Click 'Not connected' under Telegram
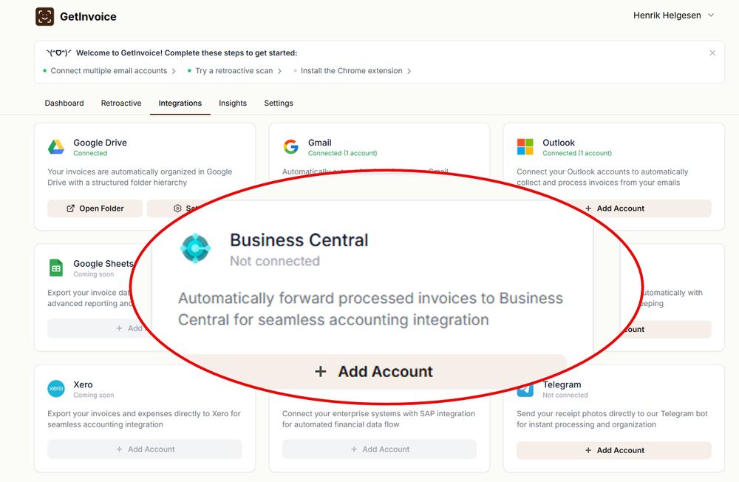739x482 pixels. pyautogui.click(x=565, y=396)
